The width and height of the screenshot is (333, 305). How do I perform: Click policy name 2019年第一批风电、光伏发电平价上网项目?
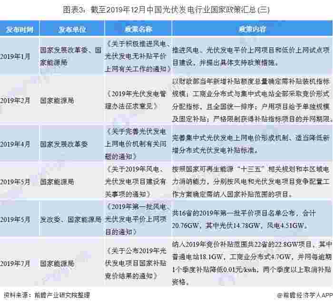coord(138,219)
